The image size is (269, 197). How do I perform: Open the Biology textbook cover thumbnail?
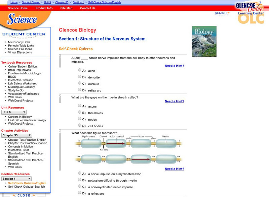tap(204, 41)
